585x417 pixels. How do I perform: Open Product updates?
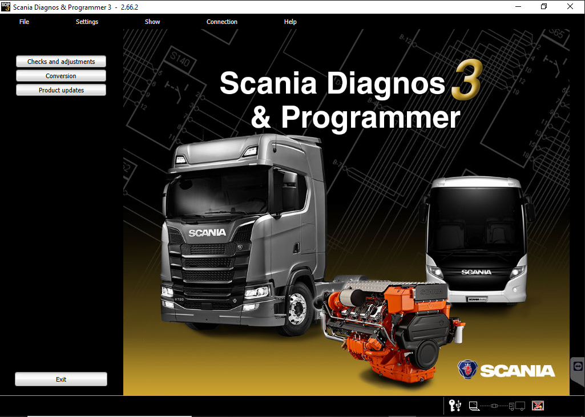click(61, 90)
